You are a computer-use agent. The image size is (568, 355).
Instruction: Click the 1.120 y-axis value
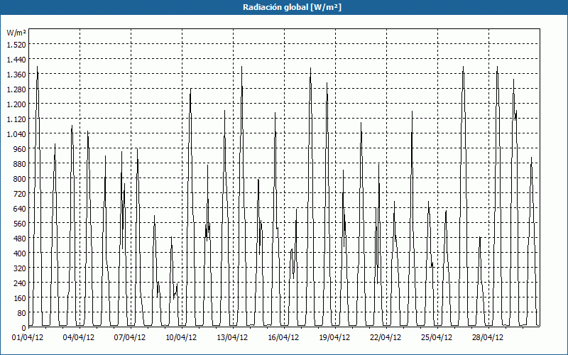pos(16,119)
